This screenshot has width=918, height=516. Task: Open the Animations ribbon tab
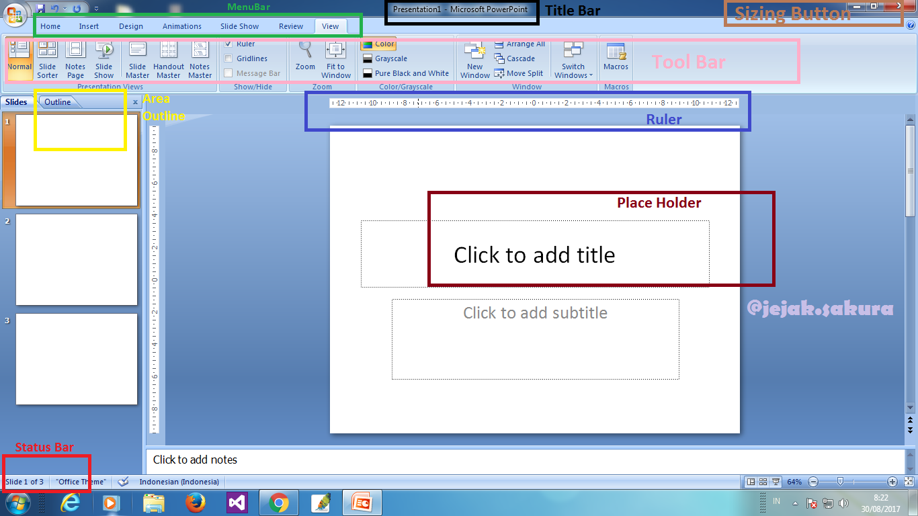[182, 26]
